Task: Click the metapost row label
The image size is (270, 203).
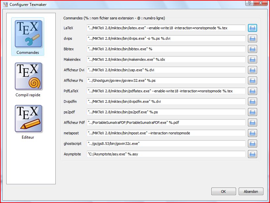Action: [x=71, y=133]
